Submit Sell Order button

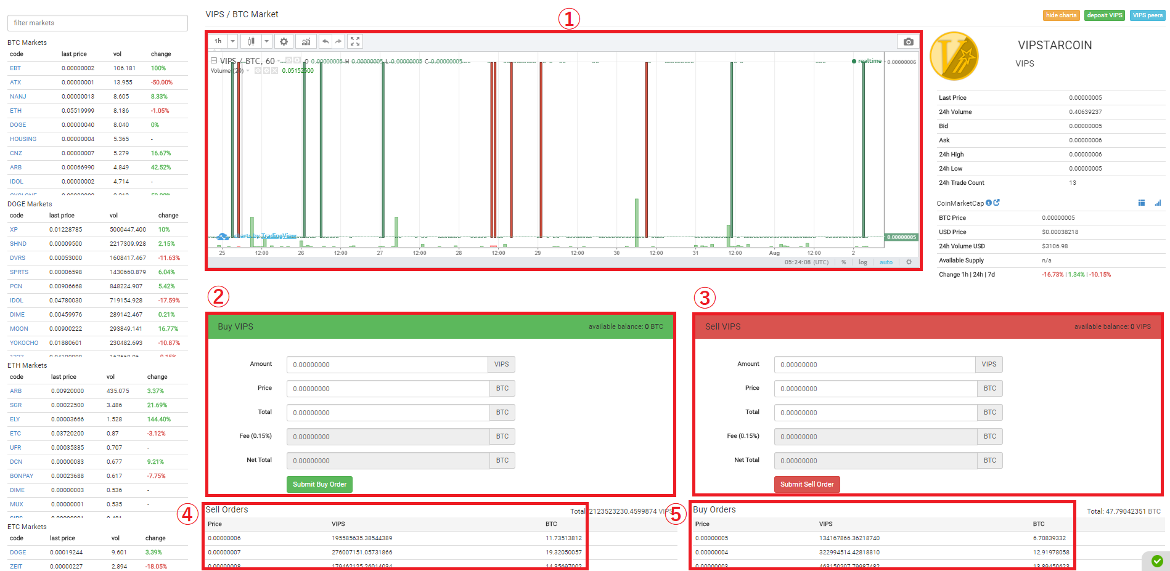[807, 484]
